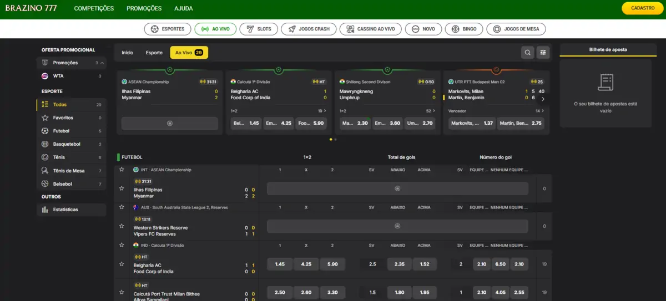Open Ajuda menu
Screen dimensions: 666x301
click(184, 8)
